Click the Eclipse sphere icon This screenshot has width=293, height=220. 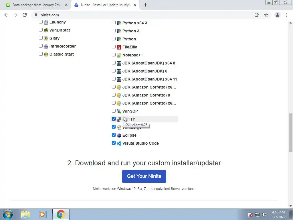click(x=119, y=135)
